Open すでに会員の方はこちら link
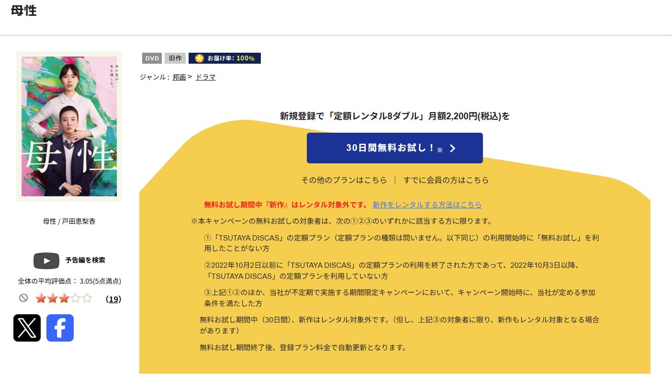This screenshot has height=389, width=672. (446, 180)
